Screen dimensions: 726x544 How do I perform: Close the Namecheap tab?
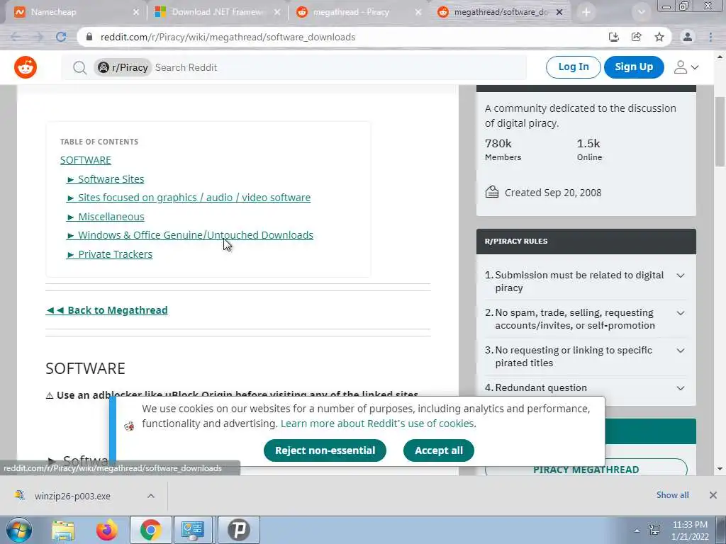[135, 13]
